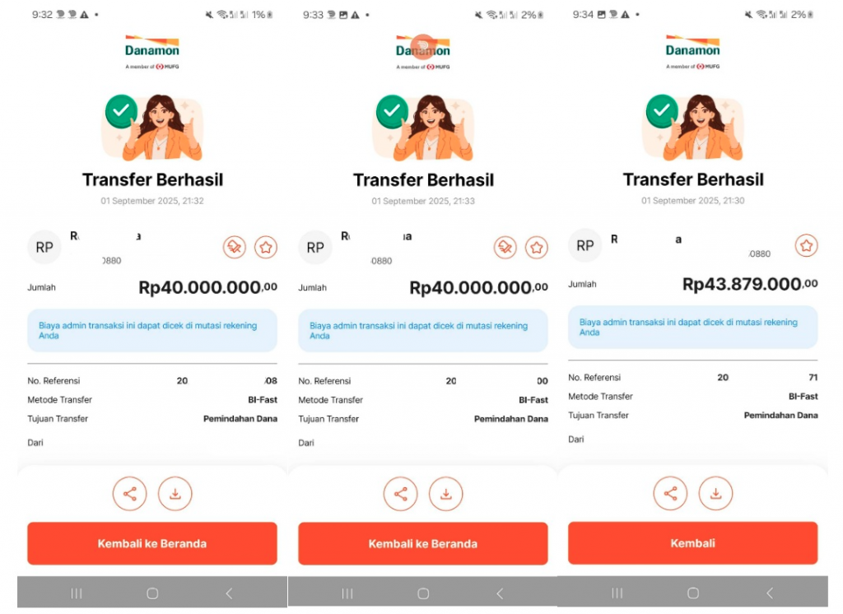
Task: Tap Danamon logo atop the third receipt
Action: (692, 52)
